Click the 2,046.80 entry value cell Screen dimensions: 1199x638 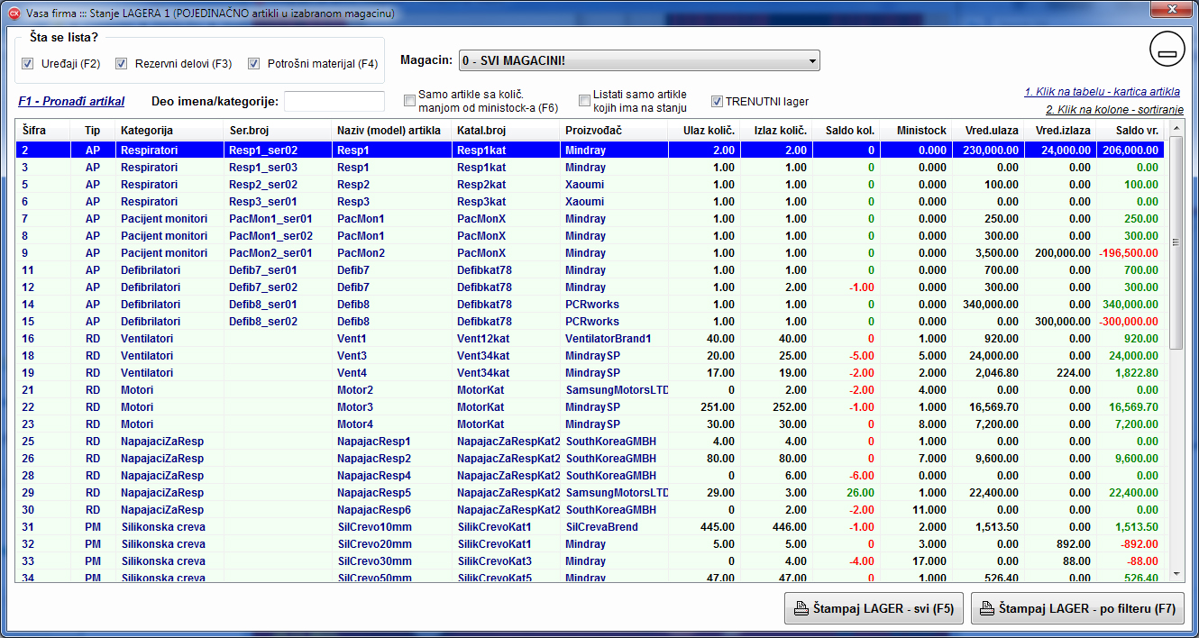click(x=987, y=373)
